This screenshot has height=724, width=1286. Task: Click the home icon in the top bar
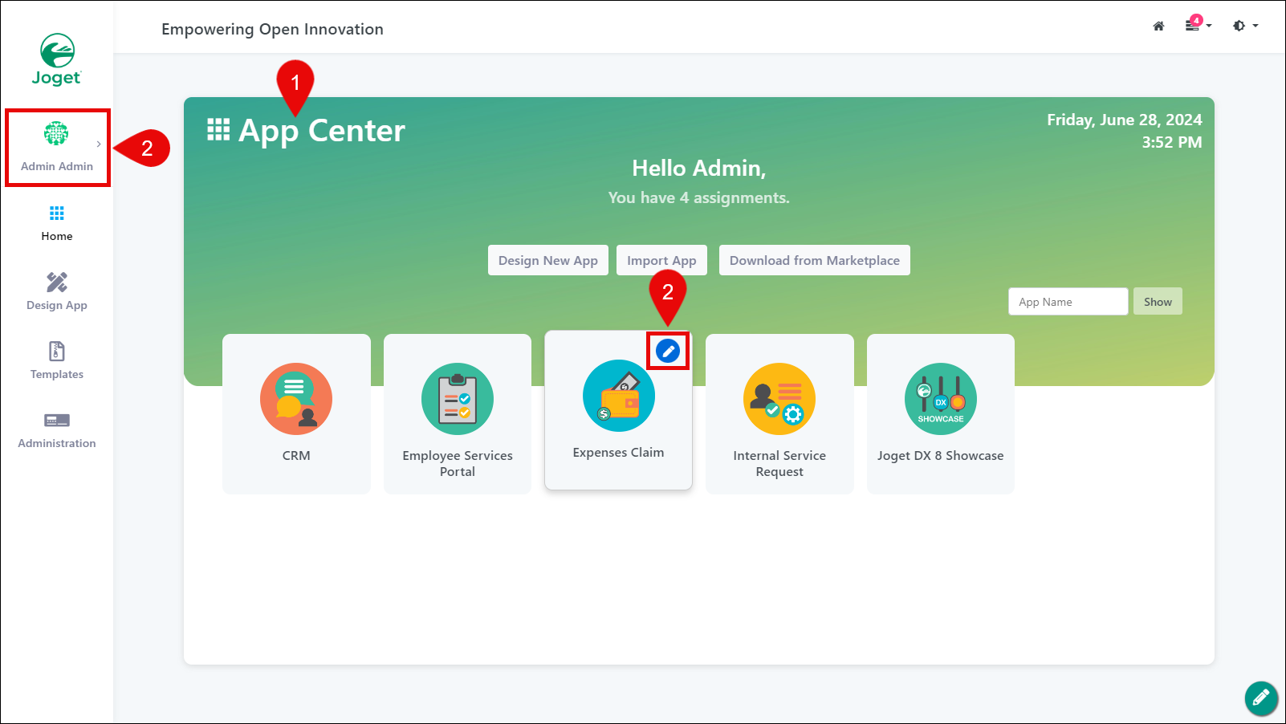point(1158,26)
